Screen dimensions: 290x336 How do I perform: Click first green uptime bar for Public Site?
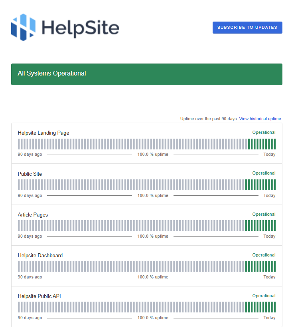click(246, 185)
